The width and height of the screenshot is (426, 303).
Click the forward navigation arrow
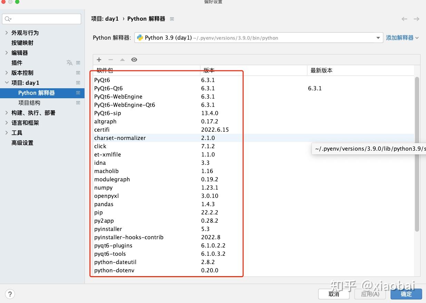click(416, 19)
